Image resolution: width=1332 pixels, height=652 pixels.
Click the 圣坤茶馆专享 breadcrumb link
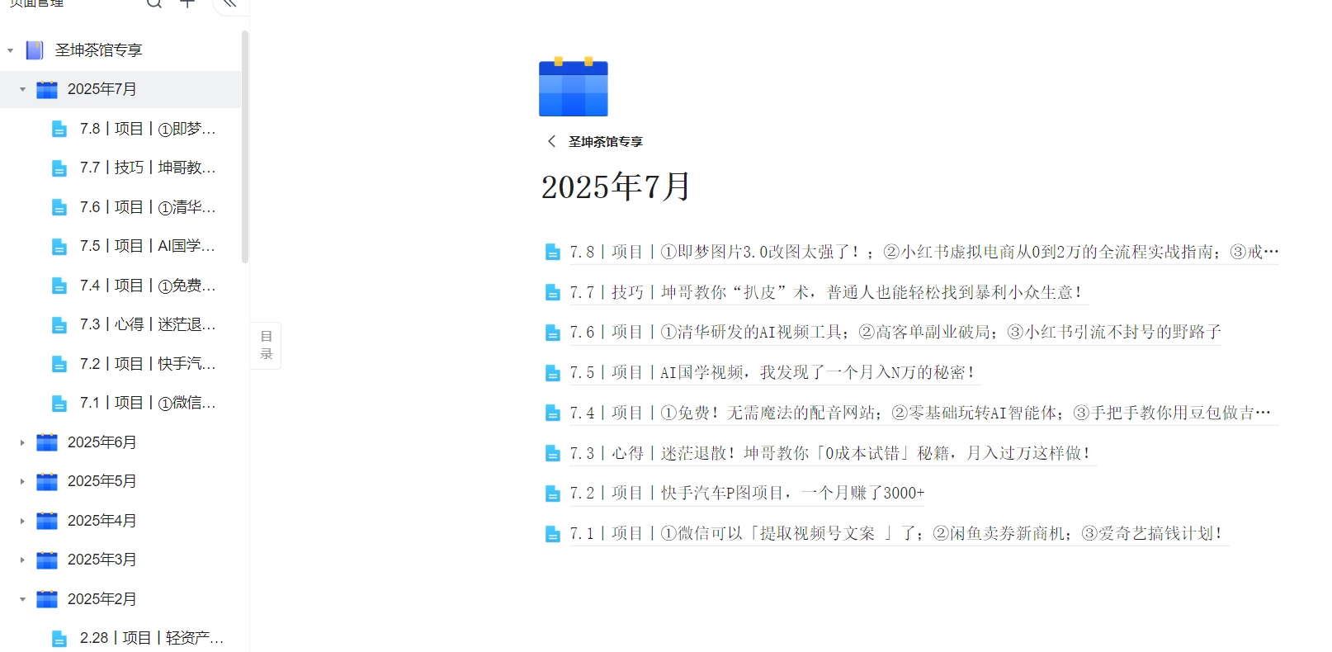(x=605, y=141)
